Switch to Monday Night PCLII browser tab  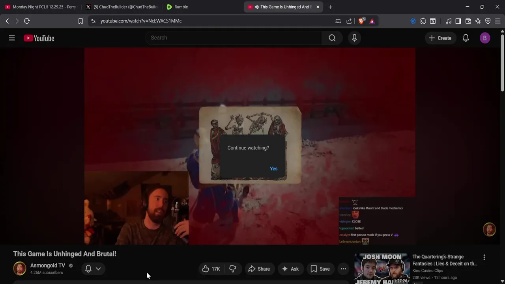(x=40, y=7)
